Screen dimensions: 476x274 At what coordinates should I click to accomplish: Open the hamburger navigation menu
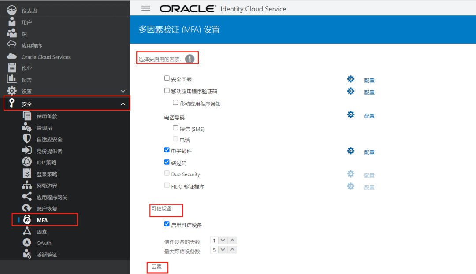point(146,8)
